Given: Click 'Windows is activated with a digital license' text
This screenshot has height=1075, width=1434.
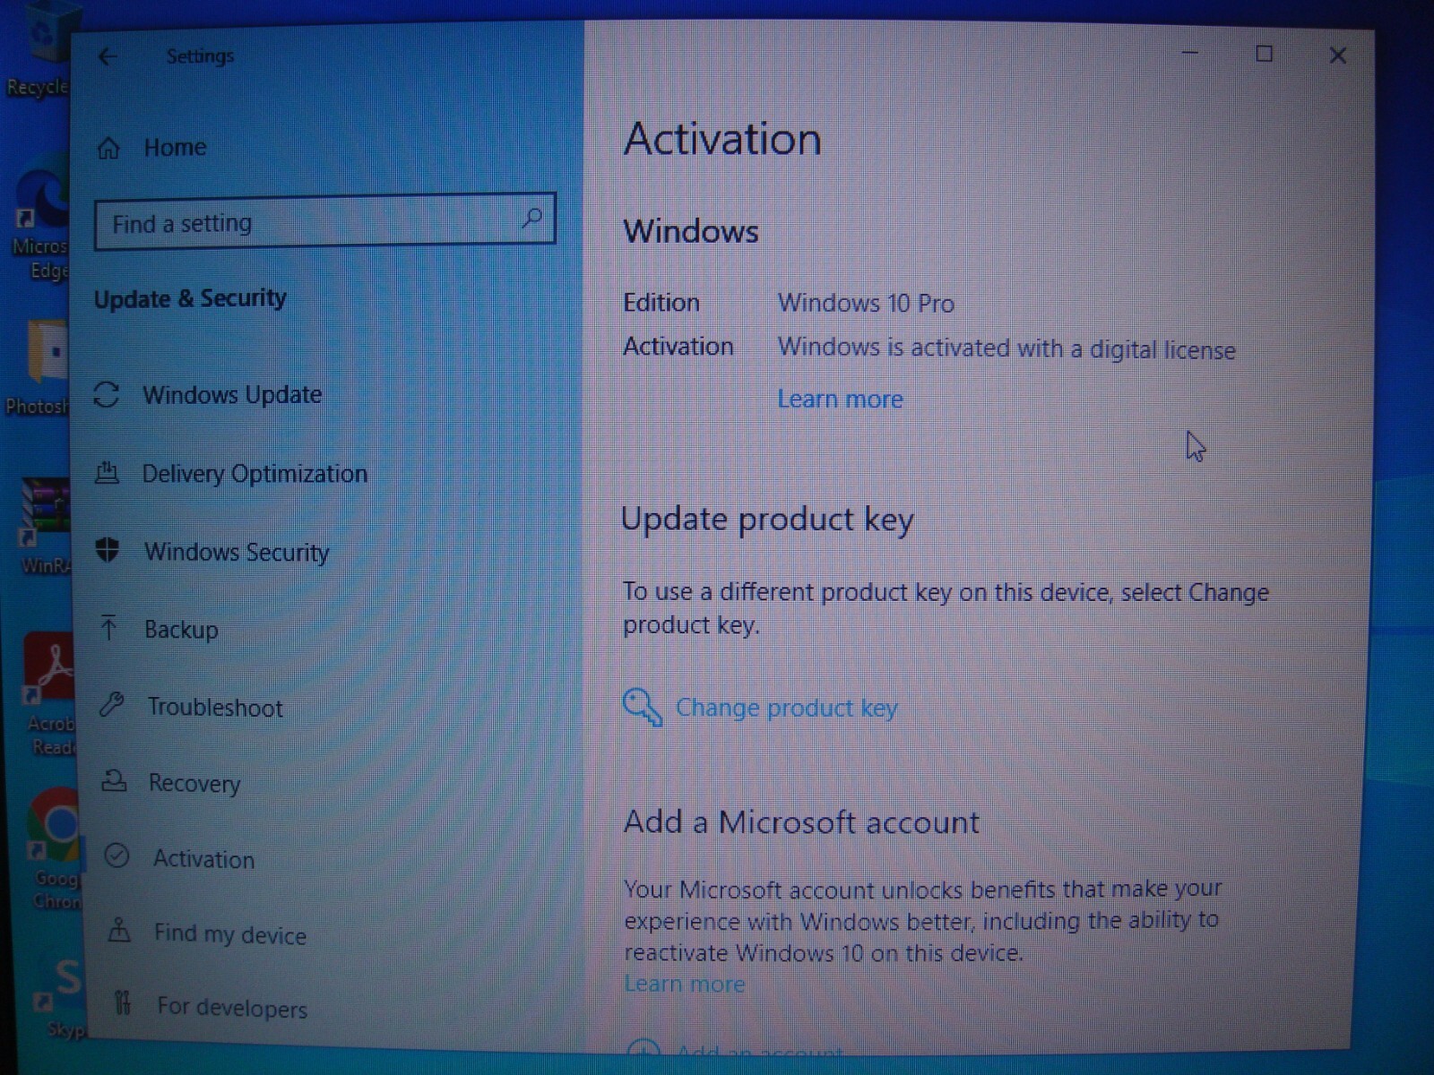Looking at the screenshot, I should tap(1006, 348).
